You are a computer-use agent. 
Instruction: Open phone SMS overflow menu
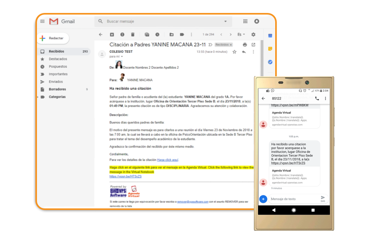(x=326, y=99)
